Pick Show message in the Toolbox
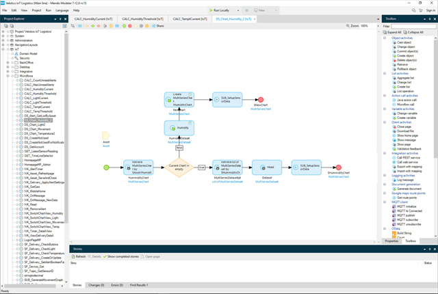The image size is (438, 294). 406,140
